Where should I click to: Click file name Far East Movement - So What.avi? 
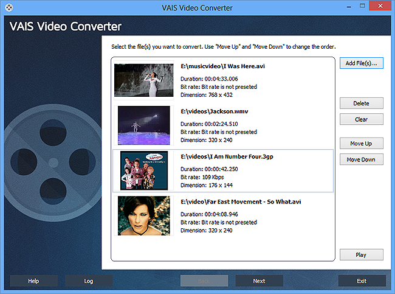click(x=241, y=202)
